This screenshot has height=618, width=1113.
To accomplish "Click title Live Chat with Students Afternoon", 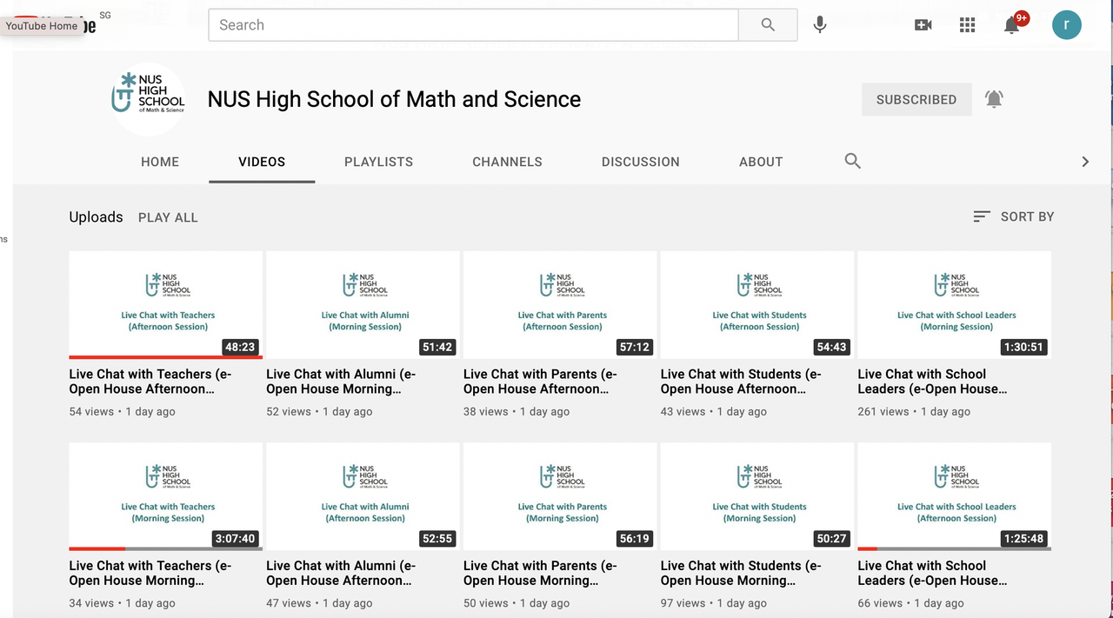I will (x=741, y=382).
